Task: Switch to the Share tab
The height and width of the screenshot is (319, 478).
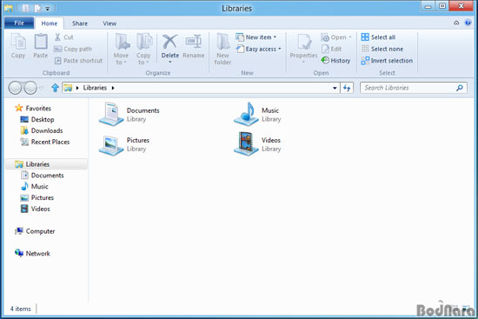Action: coord(80,23)
